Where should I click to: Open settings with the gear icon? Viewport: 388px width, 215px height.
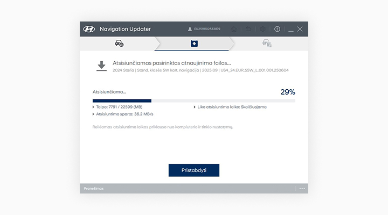click(263, 29)
